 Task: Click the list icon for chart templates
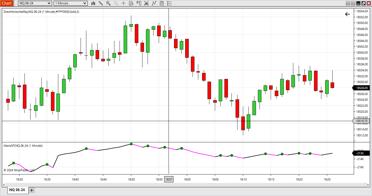[169, 3]
